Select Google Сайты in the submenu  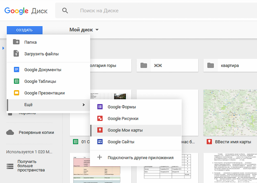click(136, 142)
